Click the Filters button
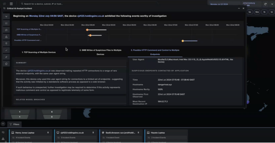 tap(14, 124)
